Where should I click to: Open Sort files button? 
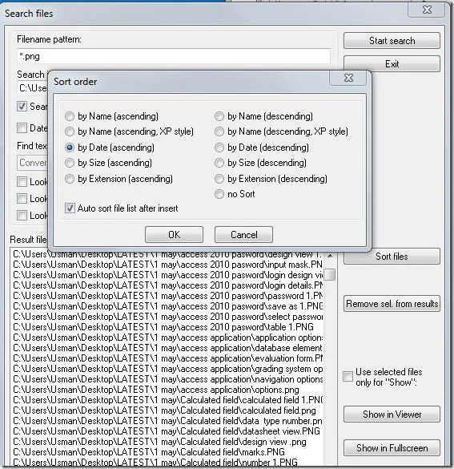392,257
